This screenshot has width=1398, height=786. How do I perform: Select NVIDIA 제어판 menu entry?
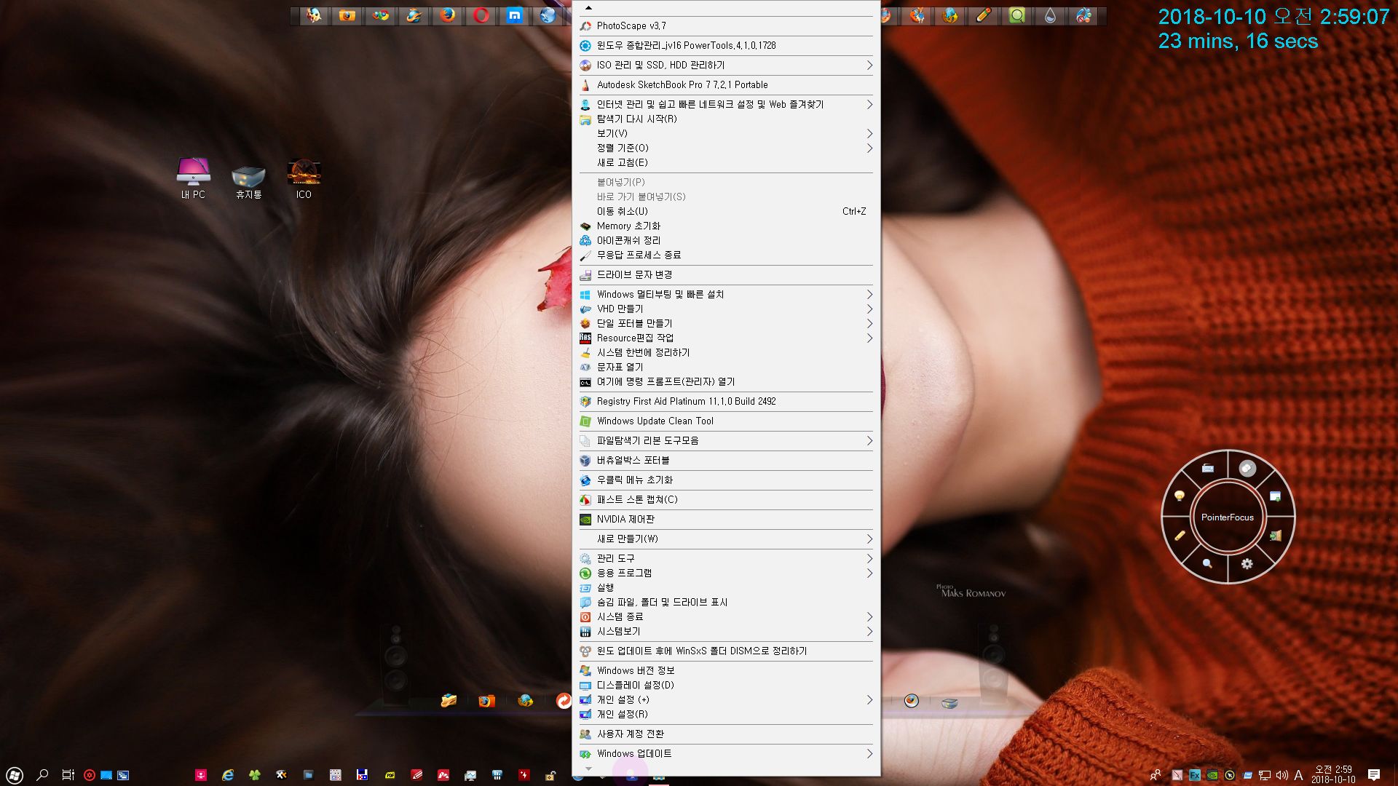point(726,519)
